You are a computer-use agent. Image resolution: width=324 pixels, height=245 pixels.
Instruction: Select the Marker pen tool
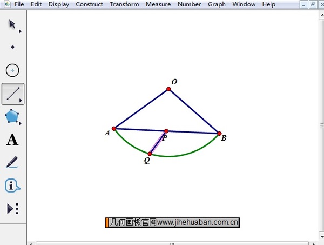coord(12,162)
